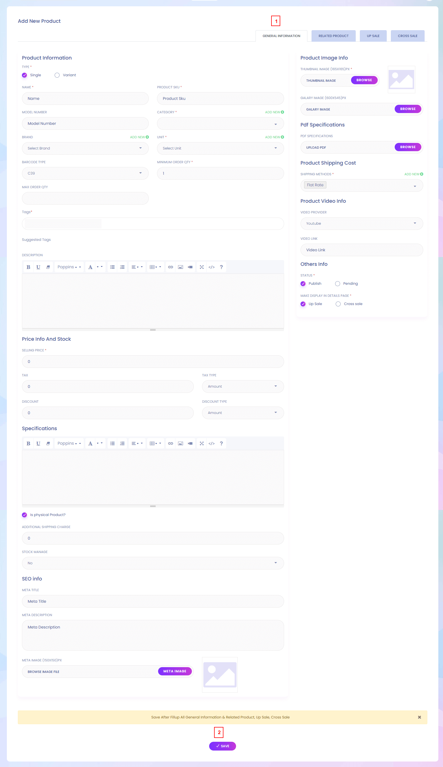This screenshot has height=767, width=443.
Task: Toggle fullscreen in Specifications editor
Action: [201, 443]
